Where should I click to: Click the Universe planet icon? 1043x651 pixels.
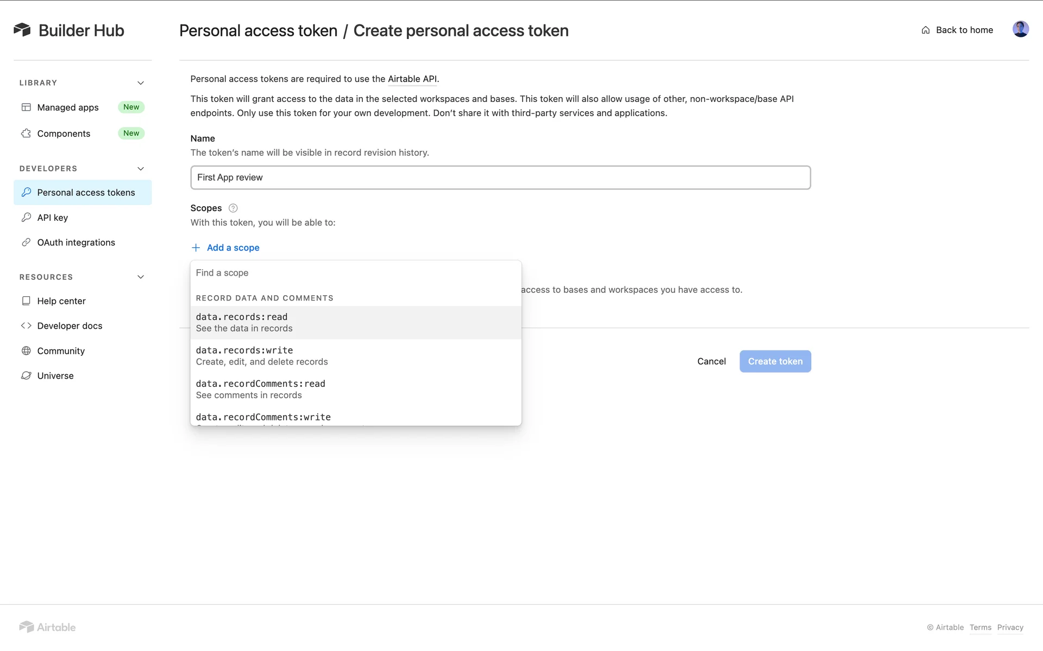26,376
